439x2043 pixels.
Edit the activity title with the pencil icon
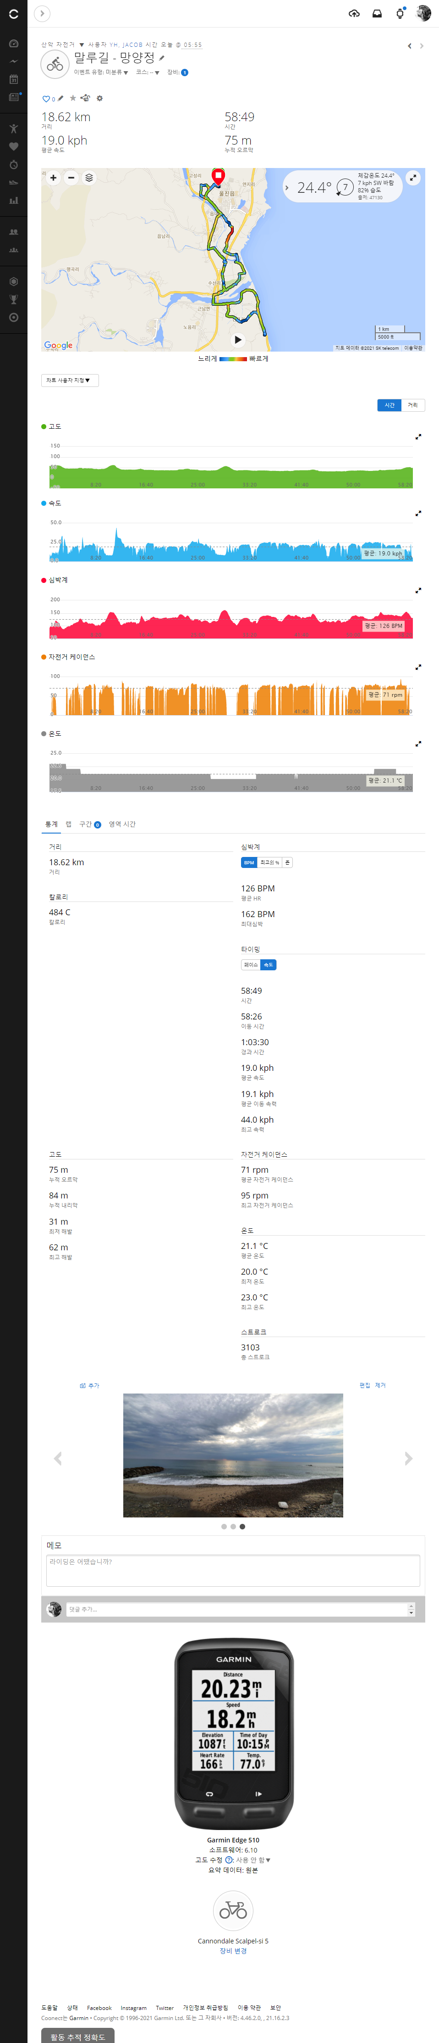coord(162,58)
